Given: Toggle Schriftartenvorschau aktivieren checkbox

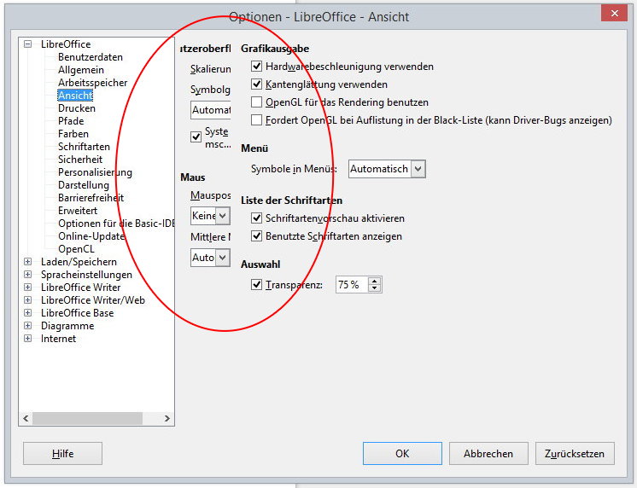Looking at the screenshot, I should (x=256, y=218).
